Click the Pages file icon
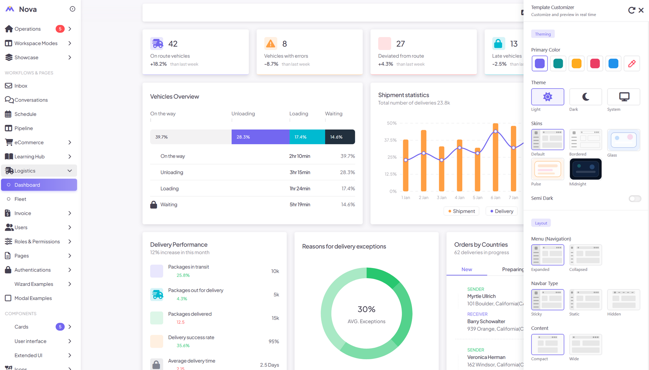Viewport: 649px width, 370px height. click(8, 256)
